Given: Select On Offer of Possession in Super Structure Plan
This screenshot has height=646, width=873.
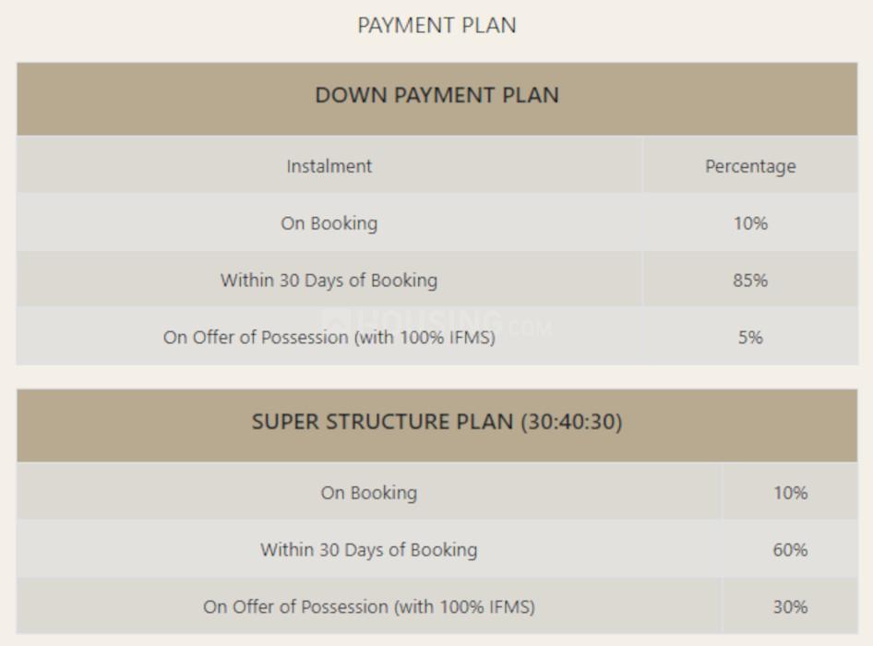Looking at the screenshot, I should tap(368, 606).
